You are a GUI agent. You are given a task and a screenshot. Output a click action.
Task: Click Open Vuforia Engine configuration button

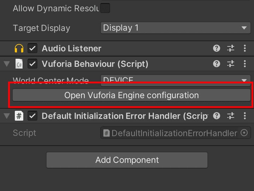tap(131, 95)
